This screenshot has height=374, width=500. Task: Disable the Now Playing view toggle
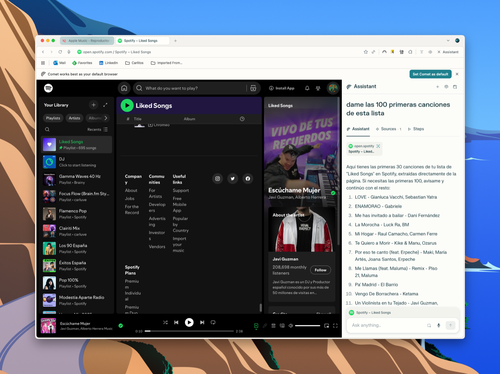tap(256, 325)
